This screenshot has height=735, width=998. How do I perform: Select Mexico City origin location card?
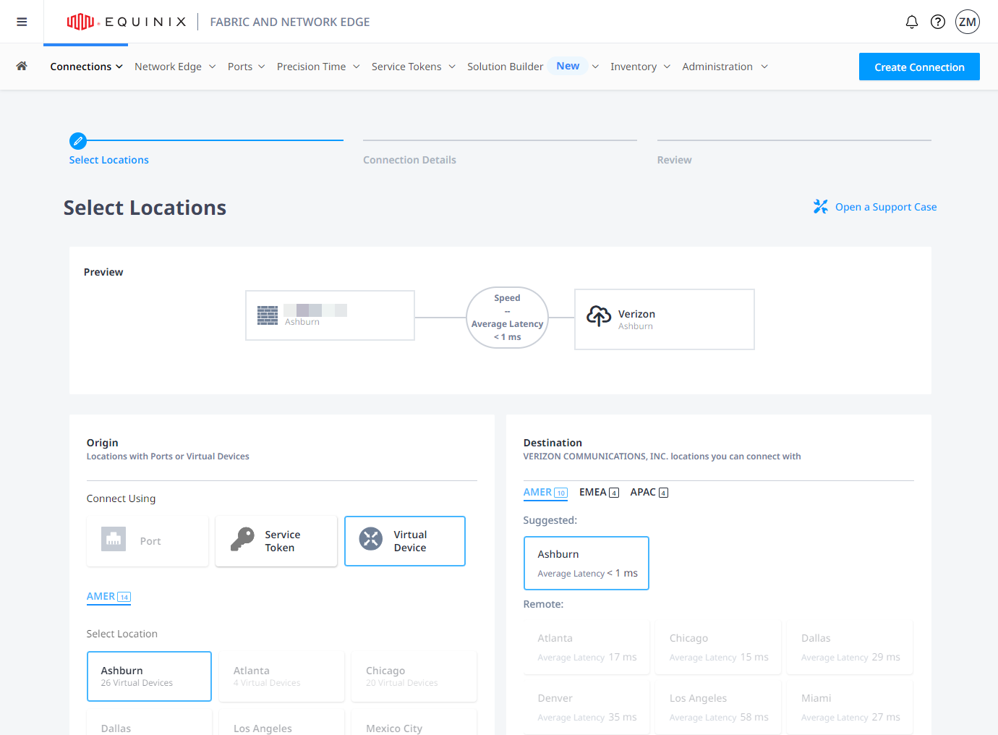click(x=414, y=723)
